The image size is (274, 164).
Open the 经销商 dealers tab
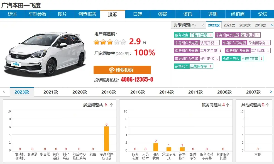(x=238, y=14)
